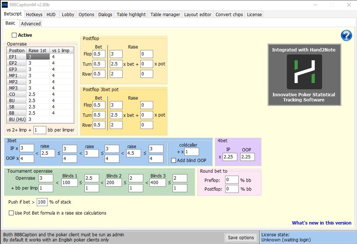357x244 pixels.
Task: Select the Basic sub-tab
Action: pos(11,23)
